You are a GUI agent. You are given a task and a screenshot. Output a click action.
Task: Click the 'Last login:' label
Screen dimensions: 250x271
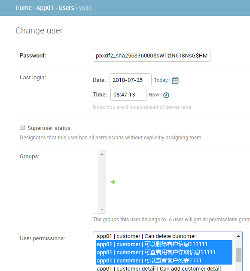coord(33,78)
